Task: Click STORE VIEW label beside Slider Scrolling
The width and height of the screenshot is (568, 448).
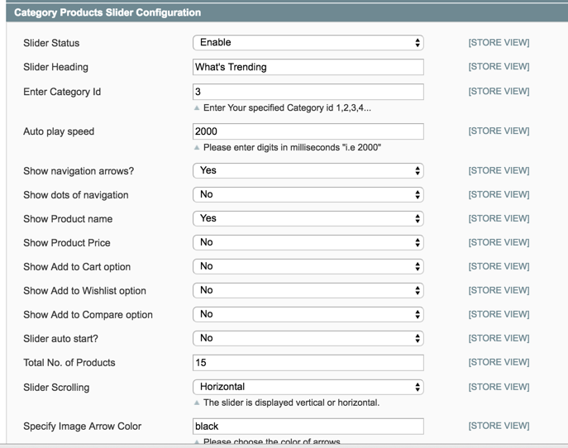Action: tap(499, 387)
